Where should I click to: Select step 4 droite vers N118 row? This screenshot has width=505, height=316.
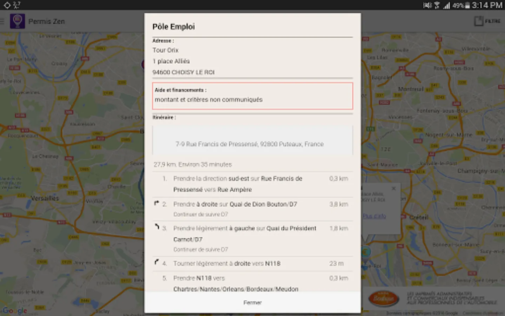pyautogui.click(x=252, y=264)
